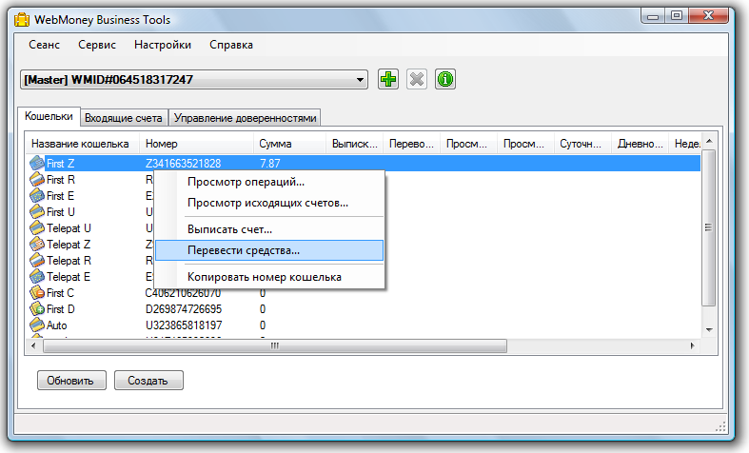This screenshot has height=453, width=749.
Task: Click the Telepat U wallet icon
Action: (x=37, y=228)
